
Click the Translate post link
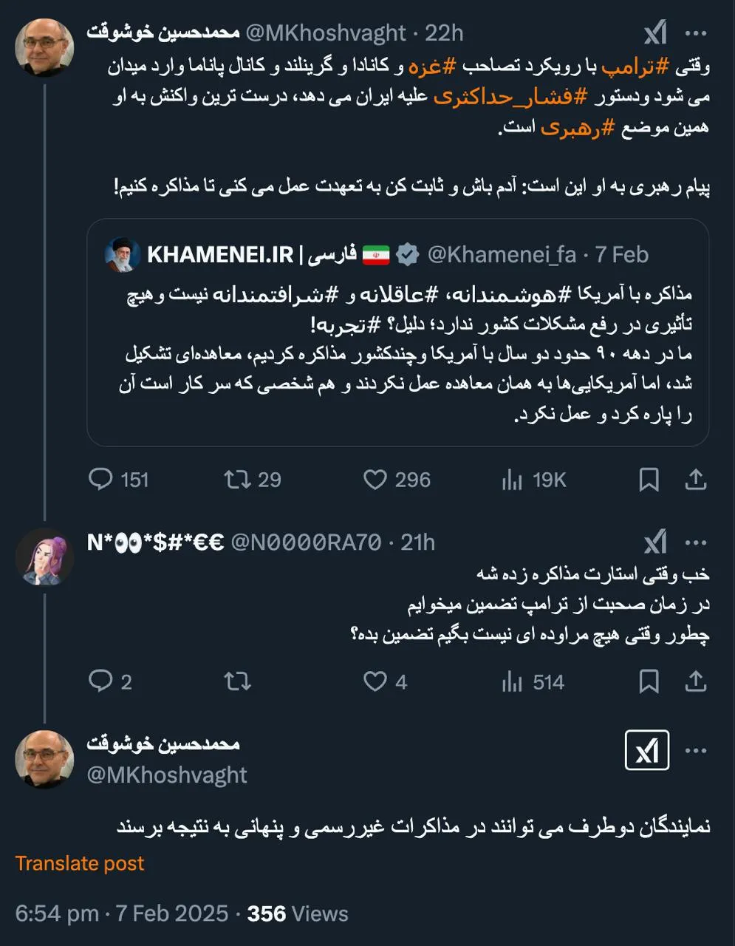81,862
